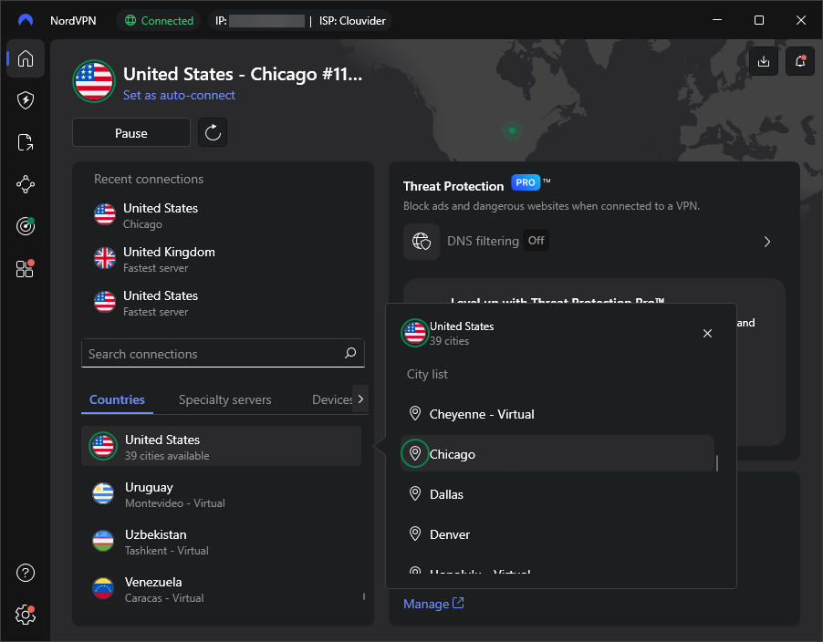Click the green map location dot
The image size is (823, 642).
[512, 130]
